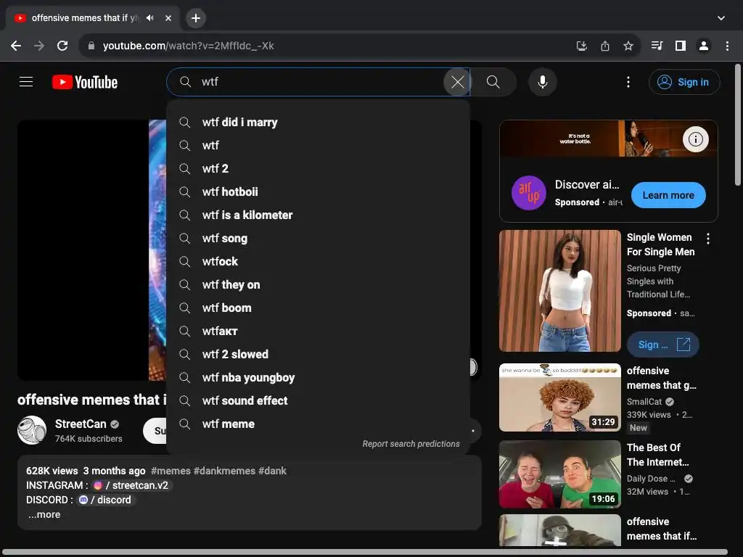Open YouTube settings three-dot menu
743x557 pixels.
[x=628, y=82]
